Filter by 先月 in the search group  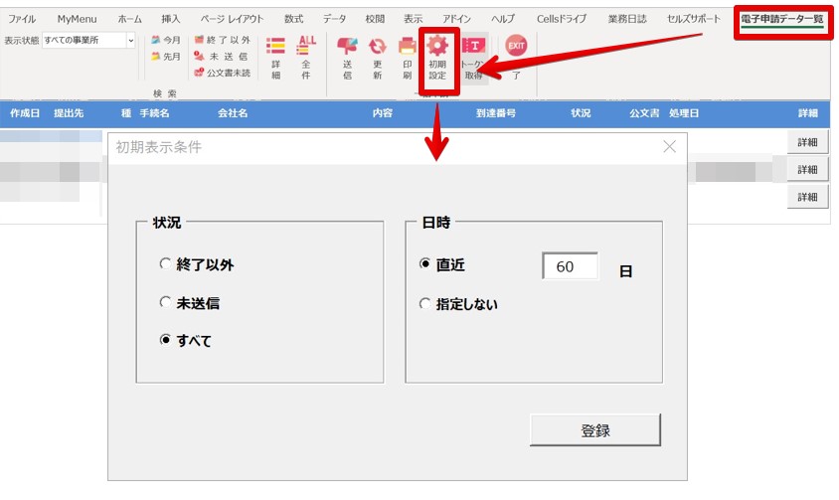[166, 57]
